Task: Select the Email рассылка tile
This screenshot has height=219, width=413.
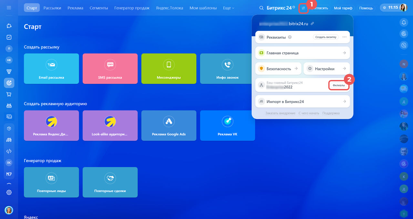Action: (x=51, y=69)
